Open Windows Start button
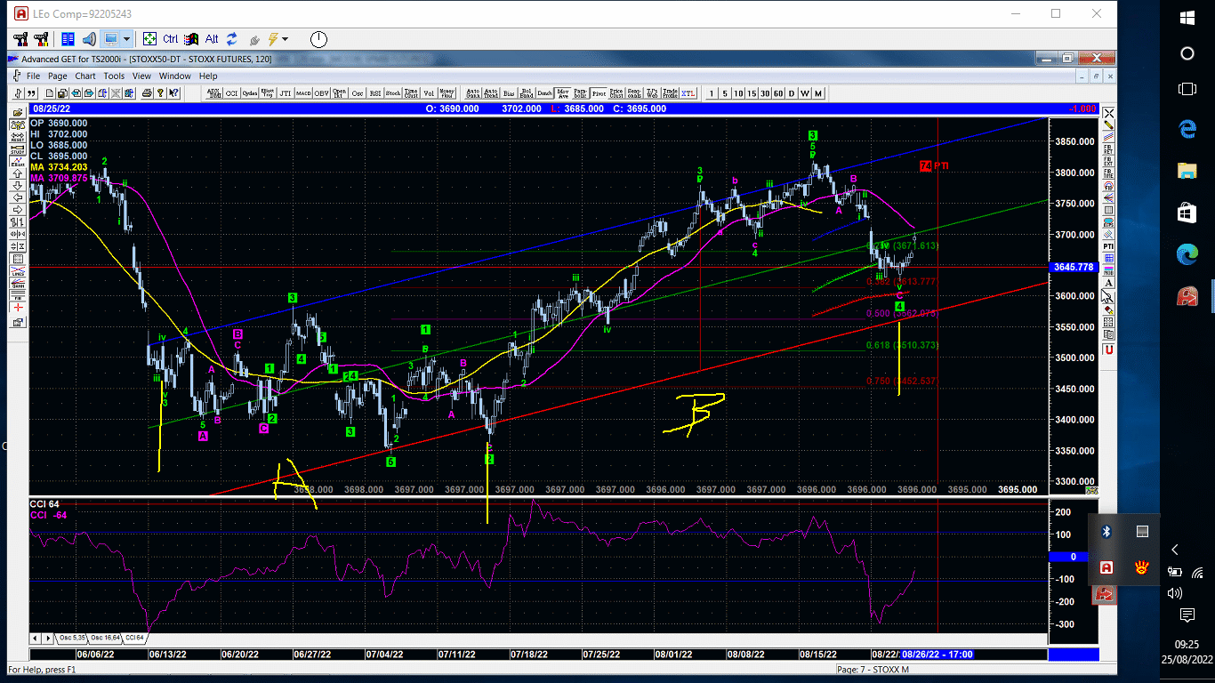 point(1187,17)
